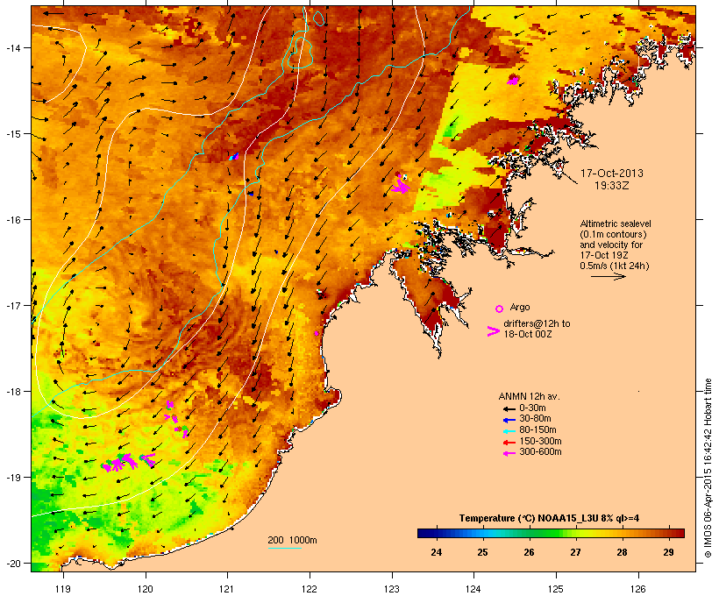Click the 121 longitude axis label
719x596 pixels.
227,589
